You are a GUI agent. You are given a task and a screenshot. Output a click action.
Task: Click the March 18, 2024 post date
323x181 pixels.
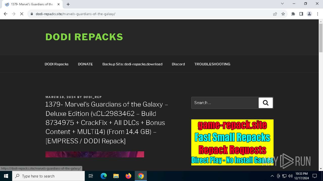coord(61,97)
